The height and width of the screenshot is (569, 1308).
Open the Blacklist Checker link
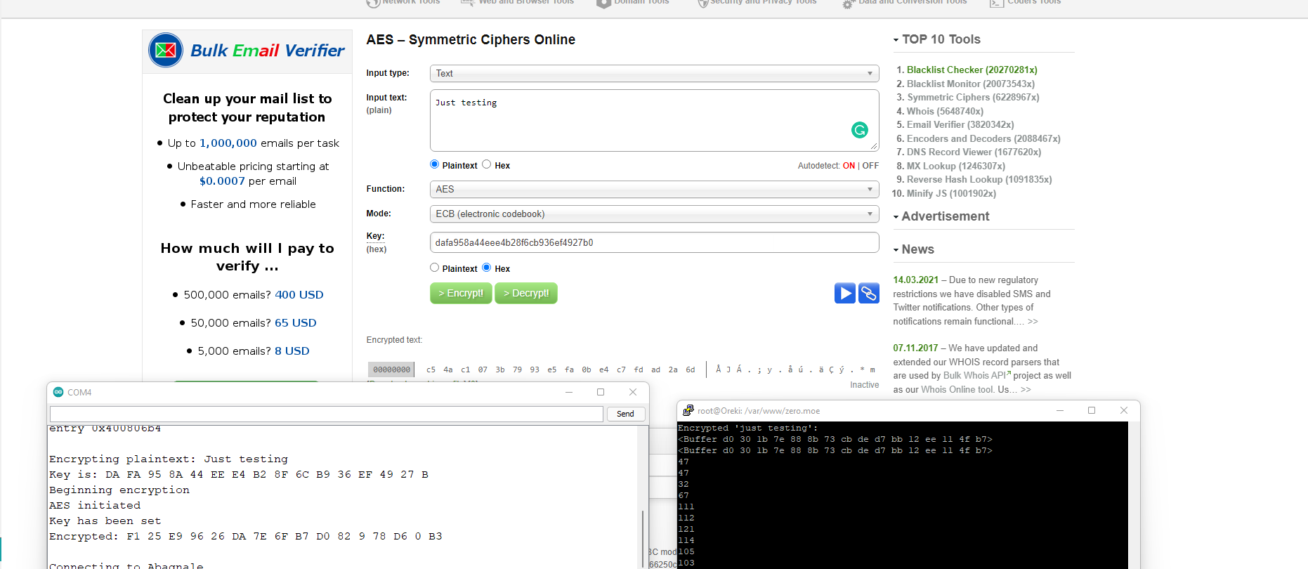[x=972, y=70]
